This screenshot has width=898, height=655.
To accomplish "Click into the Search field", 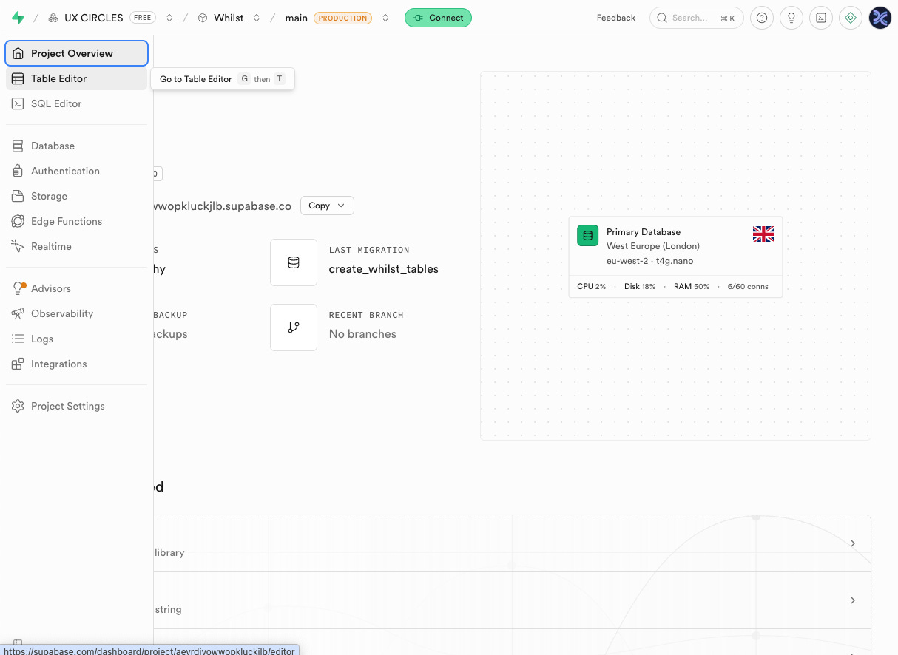I will [696, 18].
